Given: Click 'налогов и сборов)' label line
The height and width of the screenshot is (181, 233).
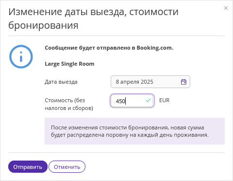Looking at the screenshot, I should (69, 108).
